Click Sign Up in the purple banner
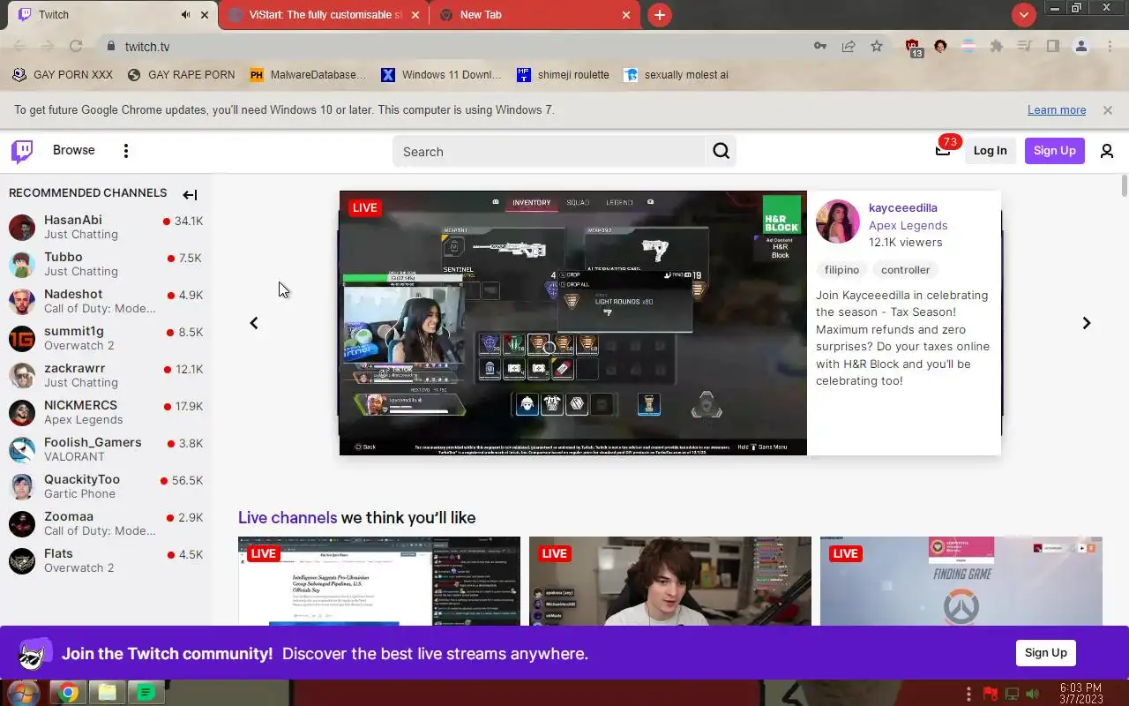1129x706 pixels. click(x=1046, y=653)
